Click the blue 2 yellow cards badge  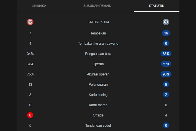pos(166,95)
